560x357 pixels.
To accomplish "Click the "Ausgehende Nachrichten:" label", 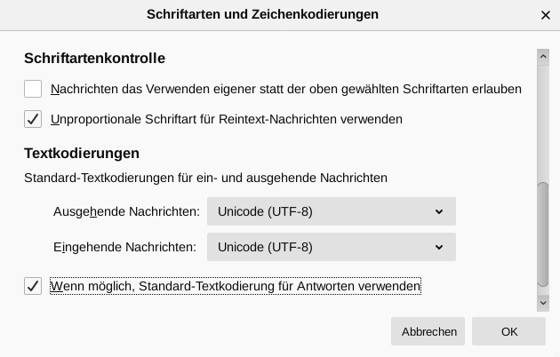I will [126, 212].
